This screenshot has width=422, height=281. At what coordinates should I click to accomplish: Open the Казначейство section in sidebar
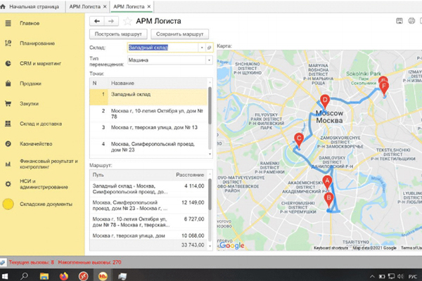coord(36,143)
